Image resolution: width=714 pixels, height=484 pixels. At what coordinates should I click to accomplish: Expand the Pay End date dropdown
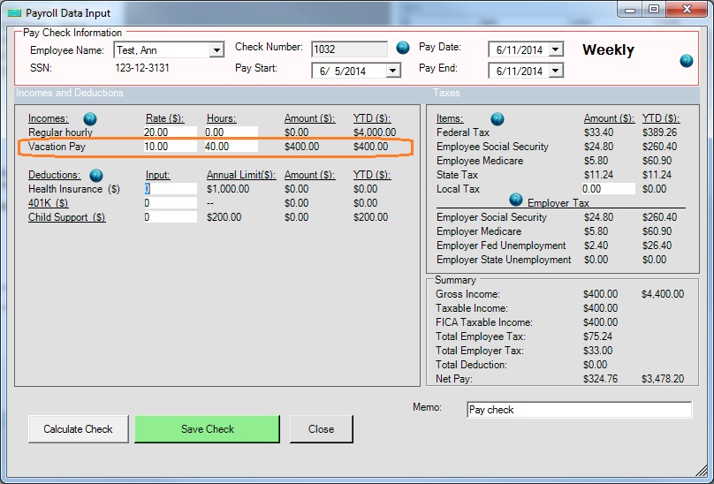point(555,72)
